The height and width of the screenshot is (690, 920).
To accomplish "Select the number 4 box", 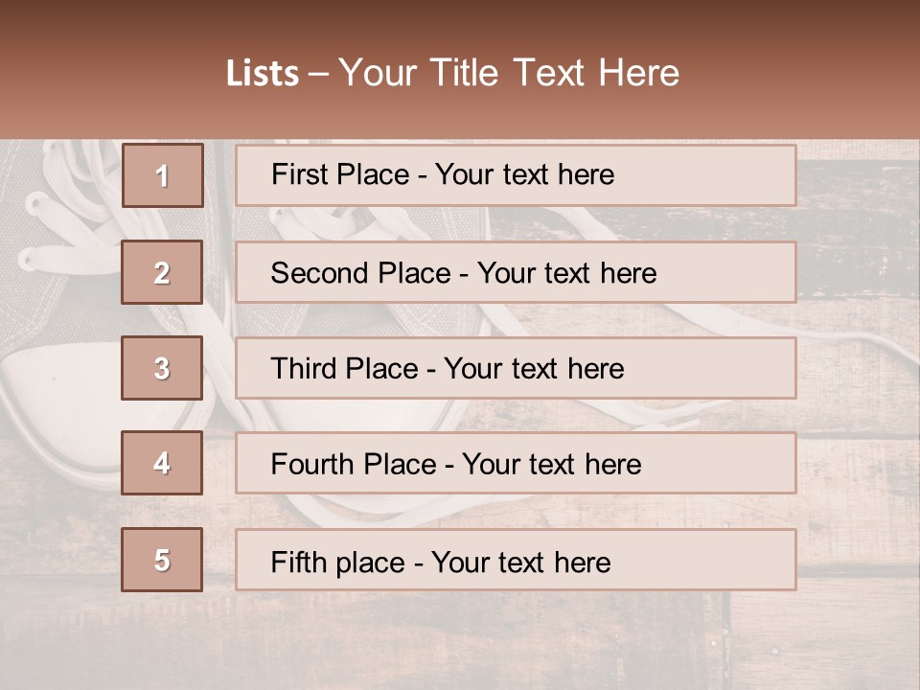I will click(162, 463).
